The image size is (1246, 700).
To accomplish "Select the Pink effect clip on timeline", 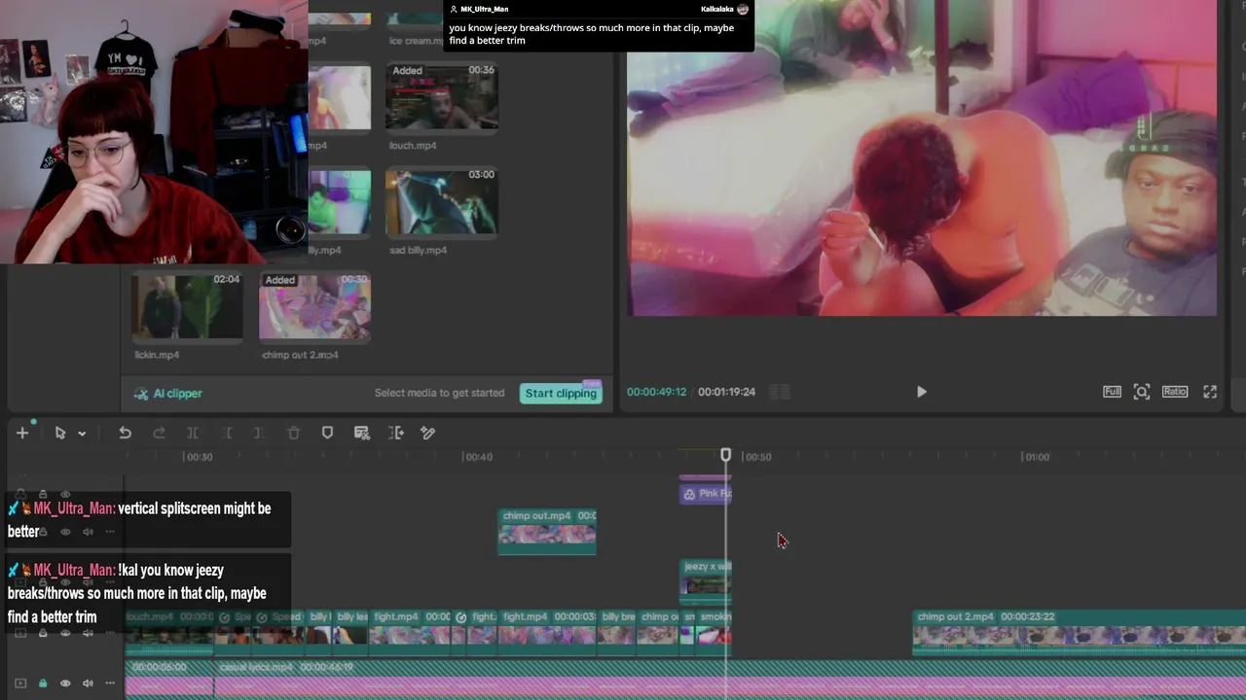I will pos(706,493).
